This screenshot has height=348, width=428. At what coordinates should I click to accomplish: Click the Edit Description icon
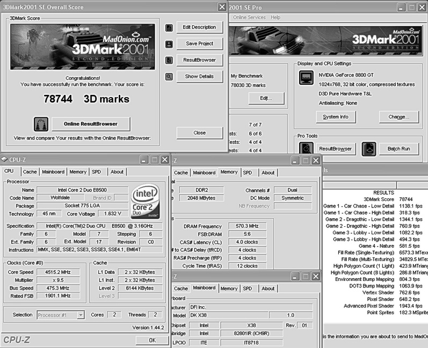pos(169,27)
